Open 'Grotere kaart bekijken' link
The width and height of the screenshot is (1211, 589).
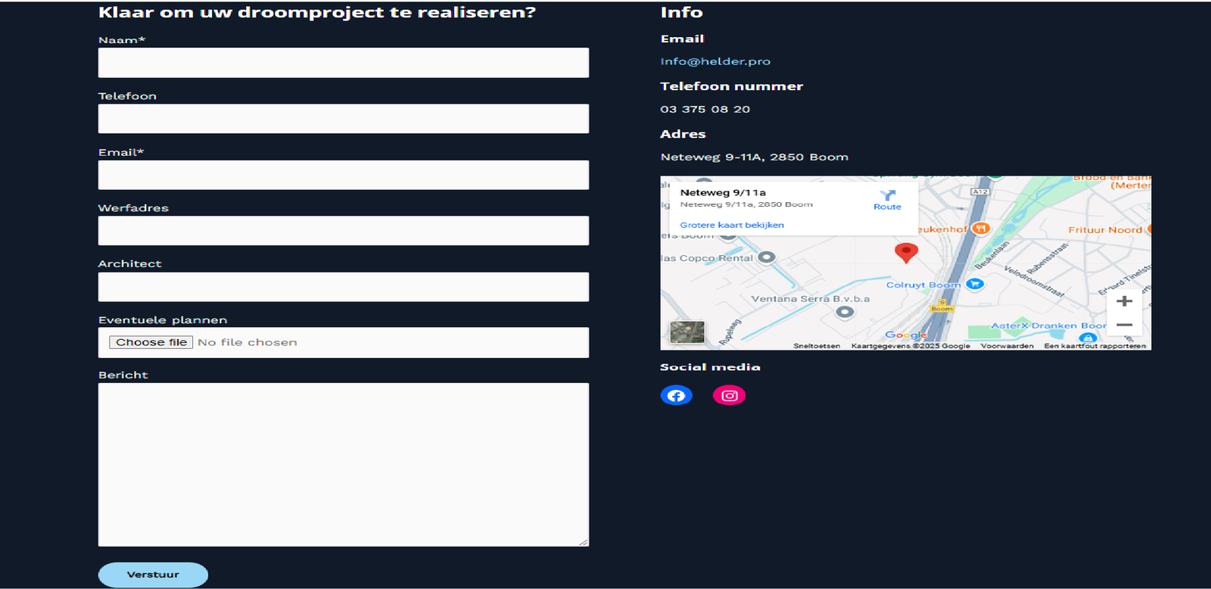[x=731, y=225]
